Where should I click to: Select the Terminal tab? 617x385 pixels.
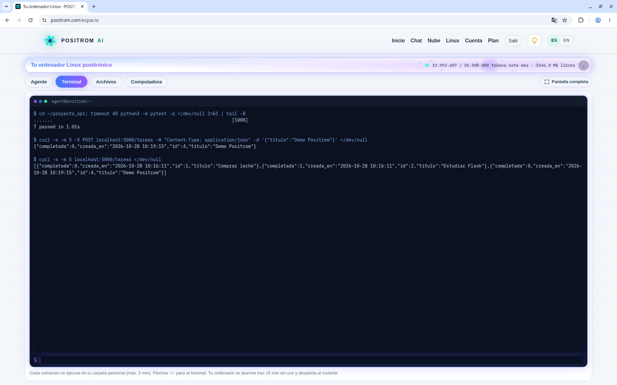[x=71, y=82]
